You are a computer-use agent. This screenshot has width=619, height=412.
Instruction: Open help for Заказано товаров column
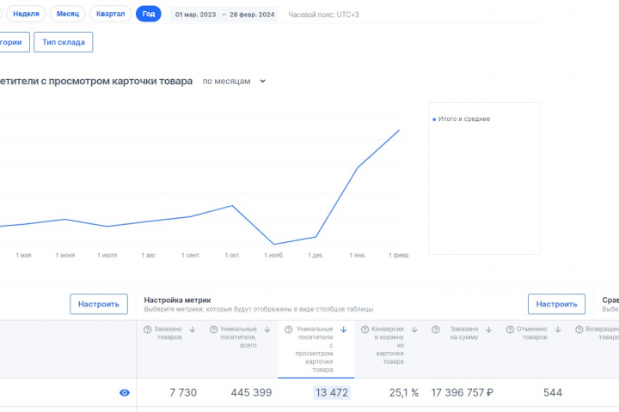[147, 330]
